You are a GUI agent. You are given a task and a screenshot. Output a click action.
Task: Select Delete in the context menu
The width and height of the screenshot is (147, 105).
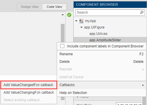click(x=101, y=62)
